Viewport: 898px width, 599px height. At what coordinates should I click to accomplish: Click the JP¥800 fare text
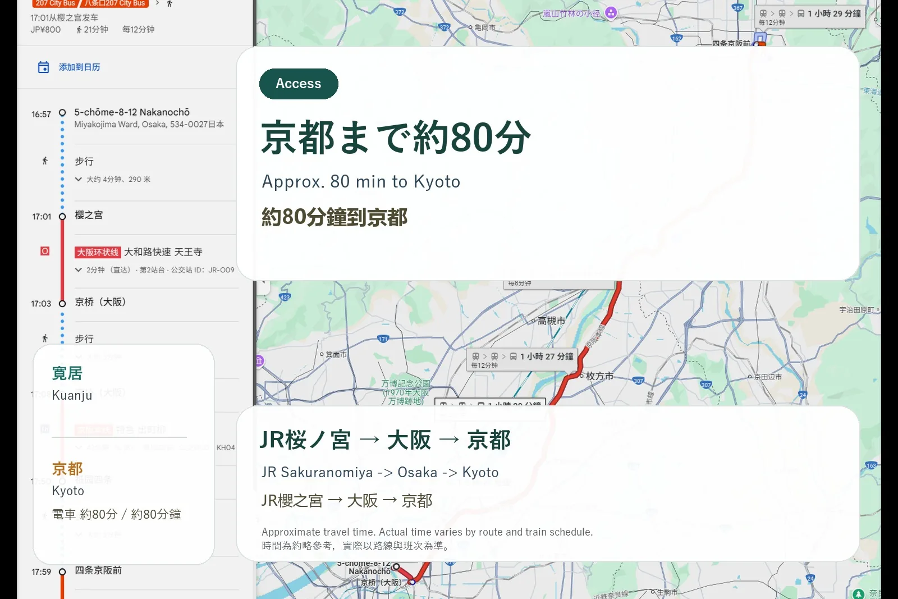(x=45, y=29)
